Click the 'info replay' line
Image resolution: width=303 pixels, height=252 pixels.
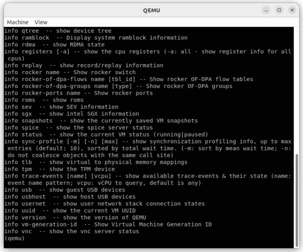click(84, 65)
